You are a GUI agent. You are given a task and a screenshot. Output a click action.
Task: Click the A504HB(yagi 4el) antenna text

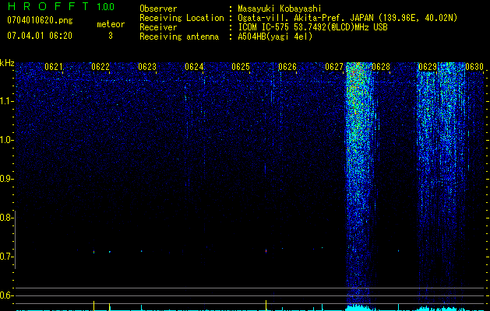275,37
